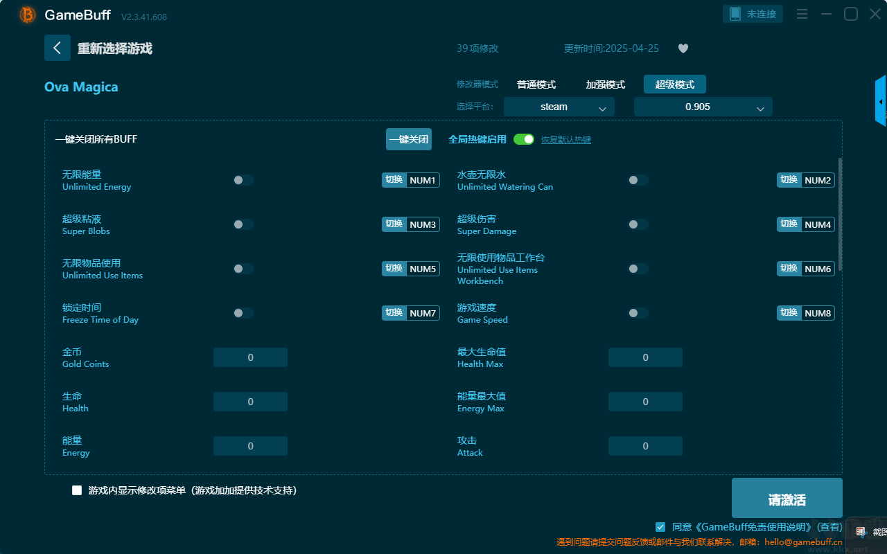The height and width of the screenshot is (554, 887).
Task: Open the steam platform dropdown
Action: coord(559,107)
